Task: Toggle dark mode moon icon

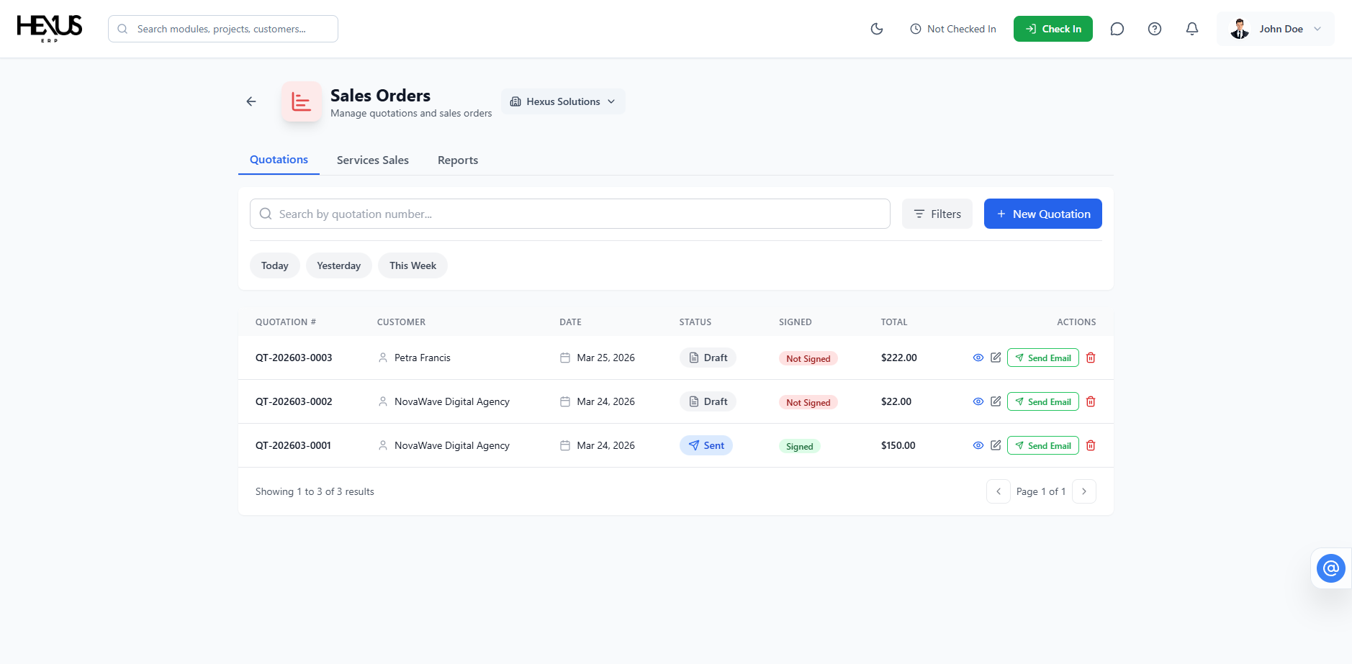Action: [877, 29]
